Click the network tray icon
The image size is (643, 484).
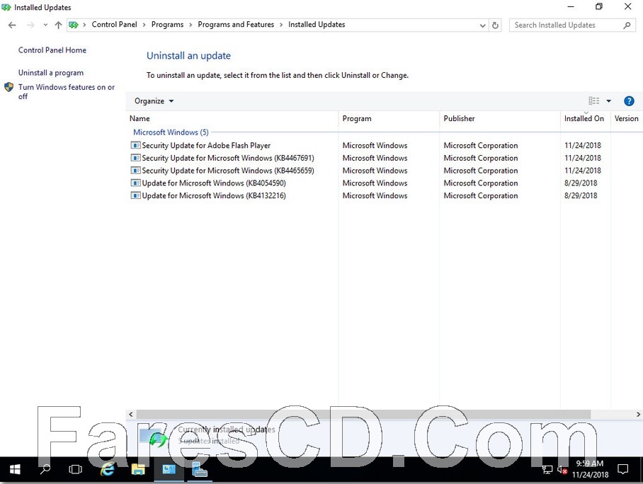547,470
